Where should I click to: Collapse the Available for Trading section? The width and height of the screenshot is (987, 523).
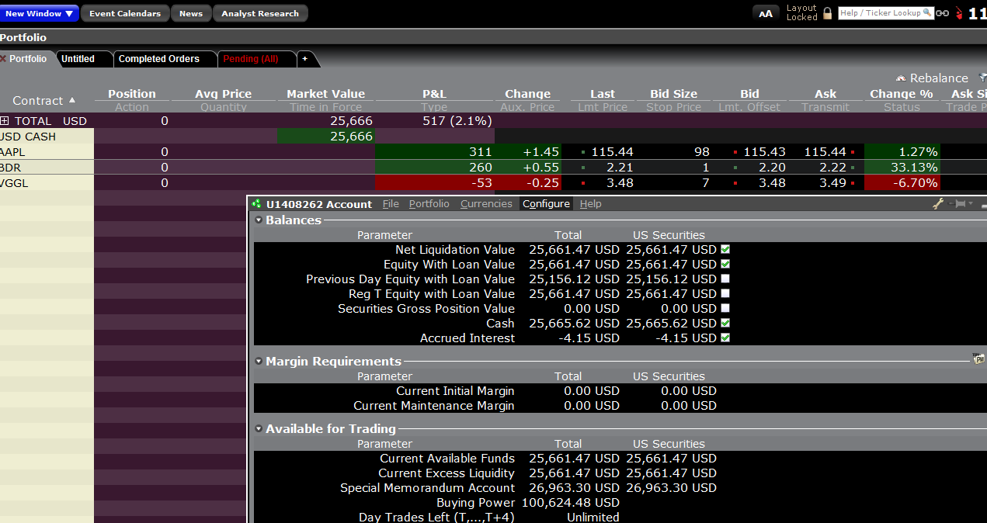click(259, 429)
